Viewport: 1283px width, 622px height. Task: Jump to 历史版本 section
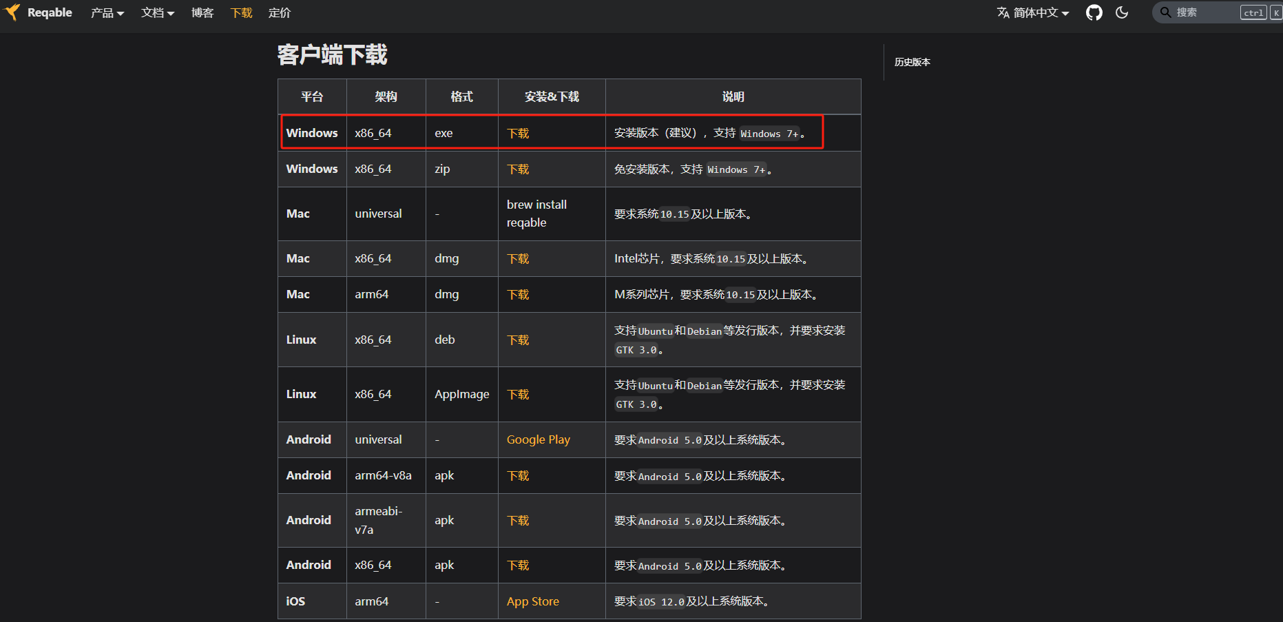(912, 62)
